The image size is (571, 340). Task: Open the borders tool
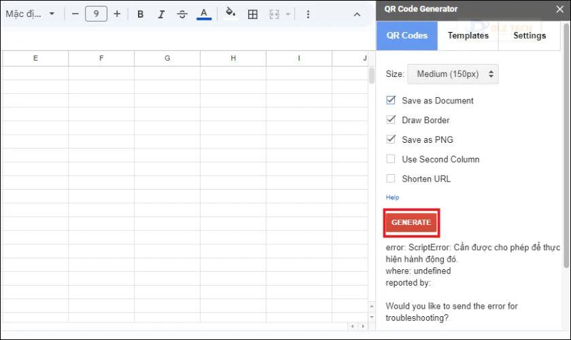[x=252, y=14]
